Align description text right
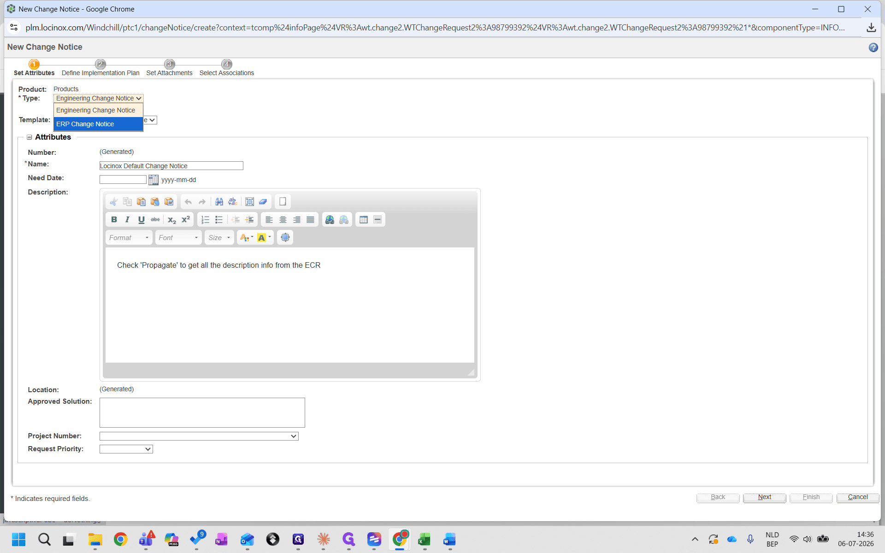 point(297,220)
